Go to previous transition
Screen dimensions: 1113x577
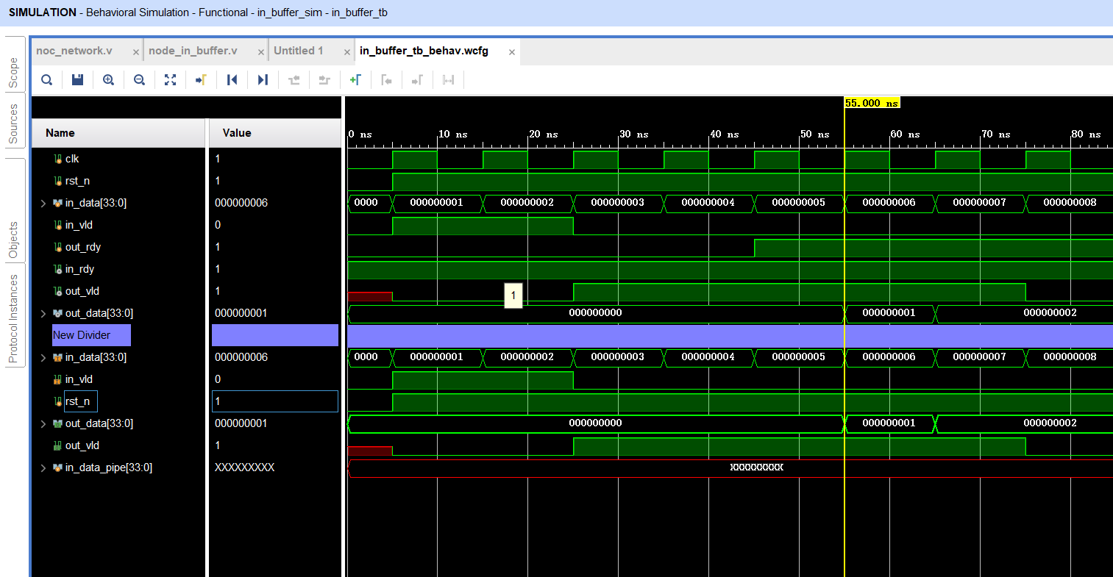294,79
